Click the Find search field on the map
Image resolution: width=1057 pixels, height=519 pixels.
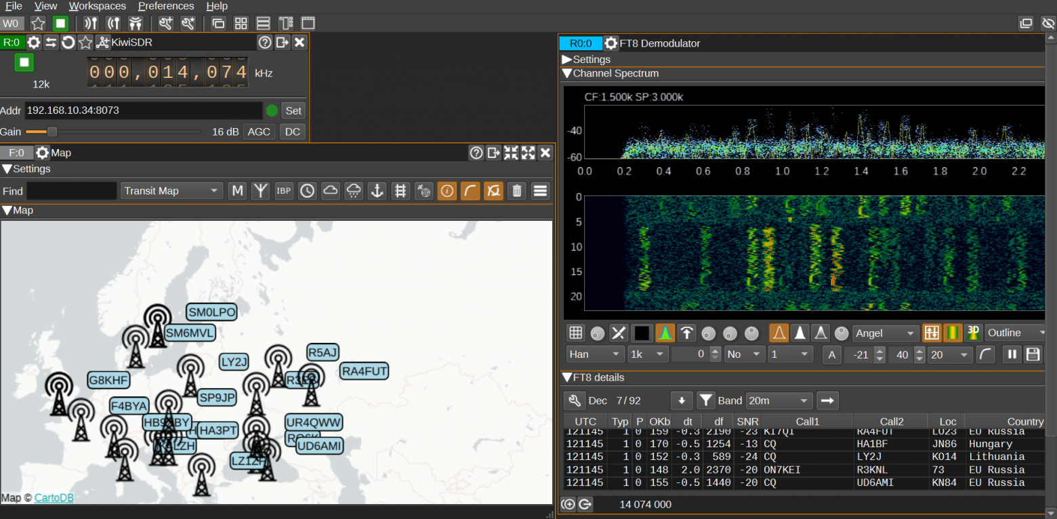coord(71,190)
